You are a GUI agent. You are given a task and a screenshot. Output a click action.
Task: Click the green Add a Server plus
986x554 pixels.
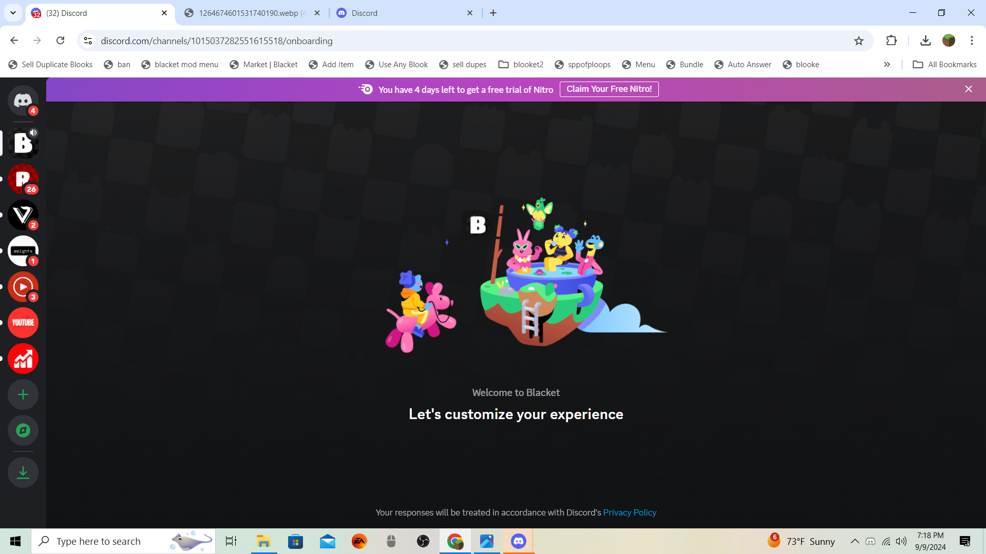(x=23, y=394)
